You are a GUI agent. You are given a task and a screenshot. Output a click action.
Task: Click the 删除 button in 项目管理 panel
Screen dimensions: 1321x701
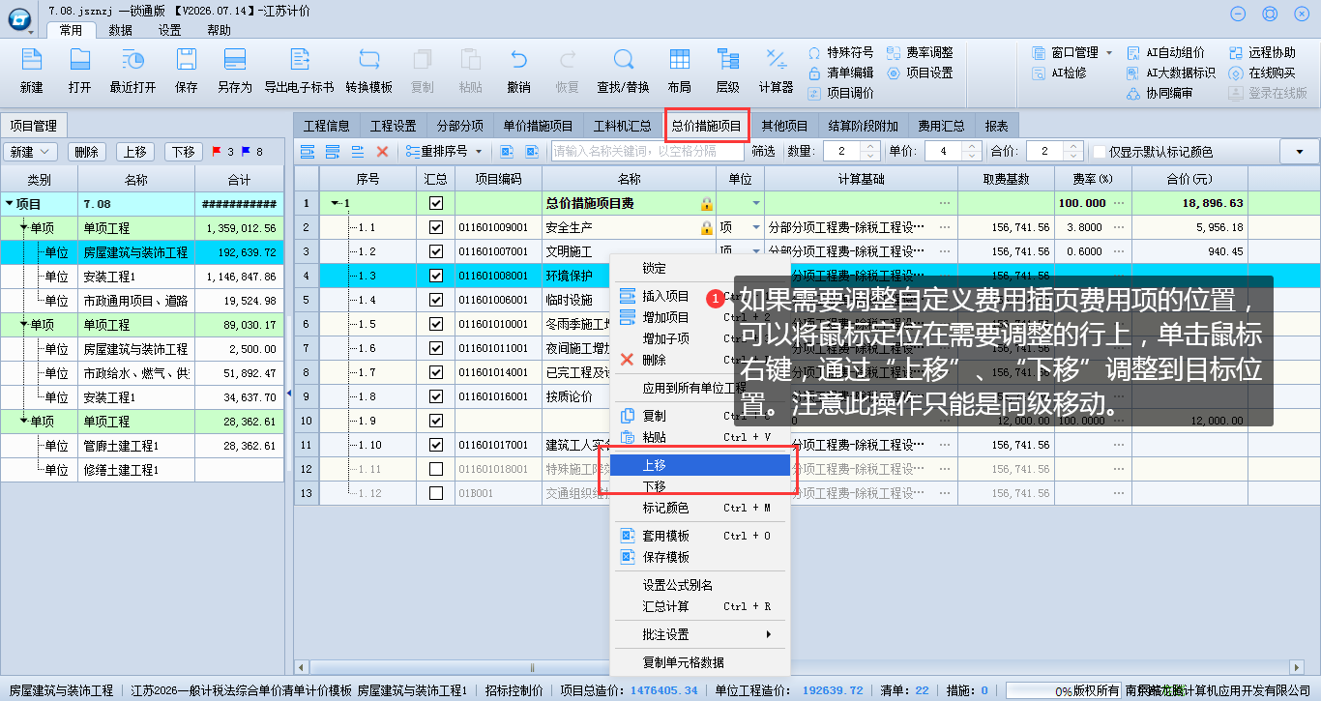[87, 152]
